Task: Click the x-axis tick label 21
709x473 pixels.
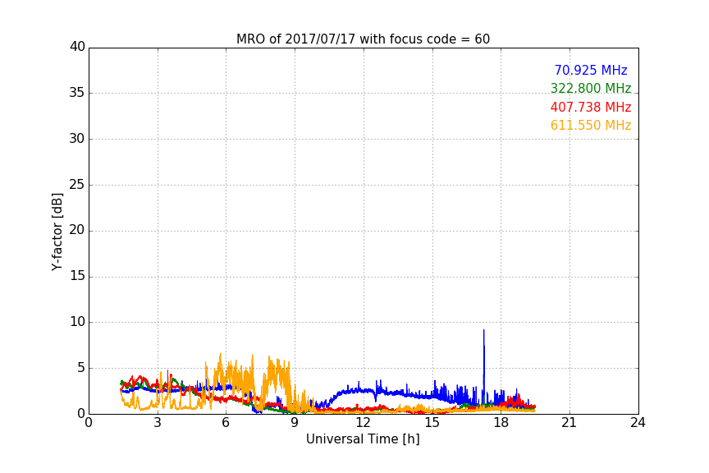Action: tap(569, 423)
